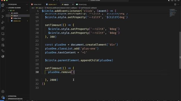
Task: Click the Explorer panel more actions ellipsis
Action: click(27, 4)
